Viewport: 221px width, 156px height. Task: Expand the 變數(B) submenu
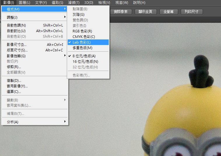click(34, 100)
